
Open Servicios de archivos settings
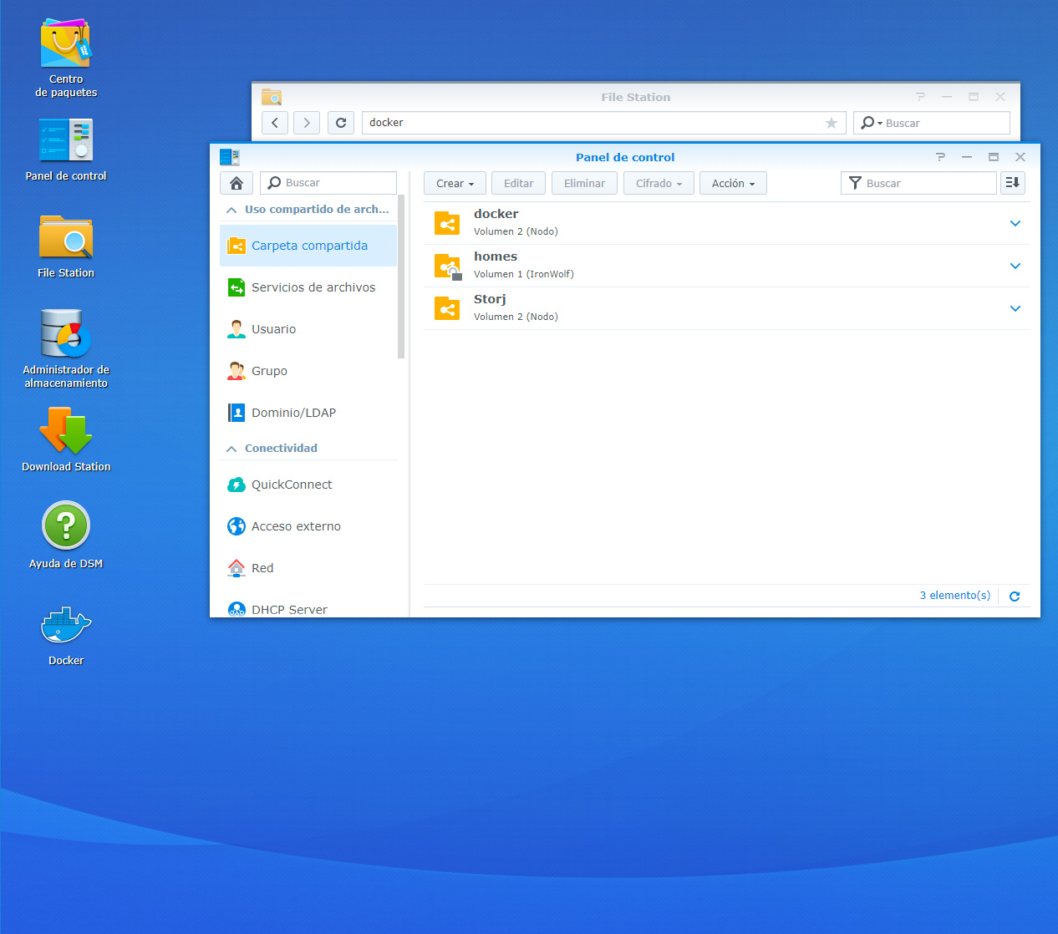[308, 287]
